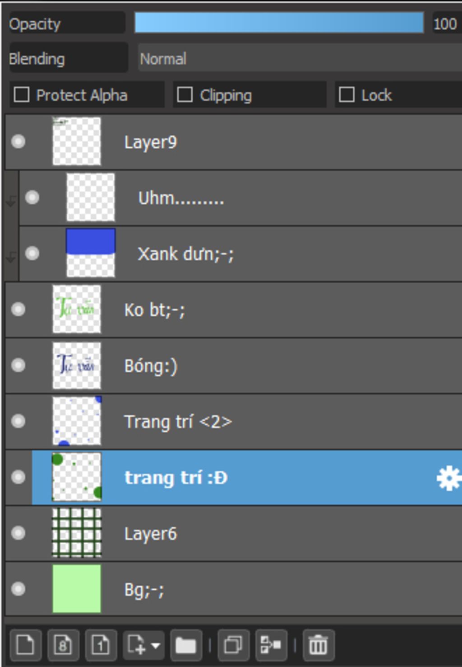Check the Lock option
The image size is (462, 667).
point(346,95)
